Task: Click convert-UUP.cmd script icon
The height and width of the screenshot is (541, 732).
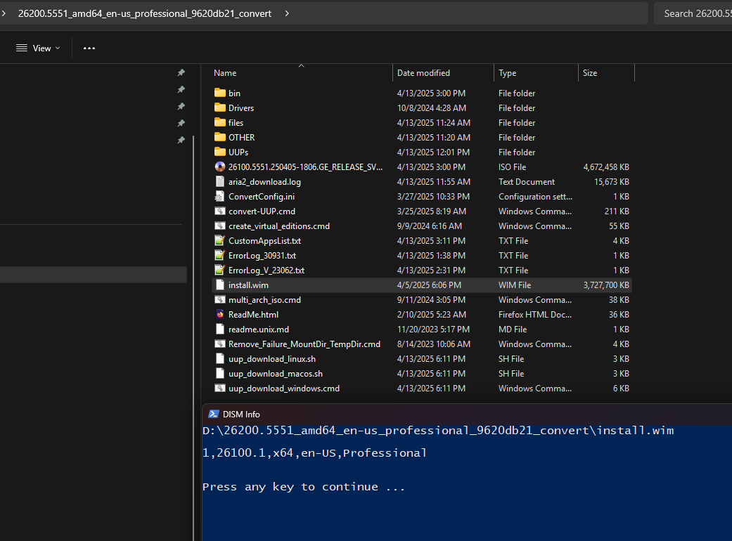Action: pos(220,211)
